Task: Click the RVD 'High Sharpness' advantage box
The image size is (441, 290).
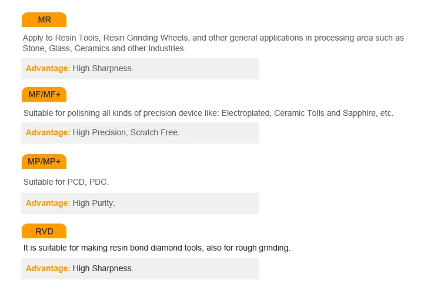Action: 140,269
